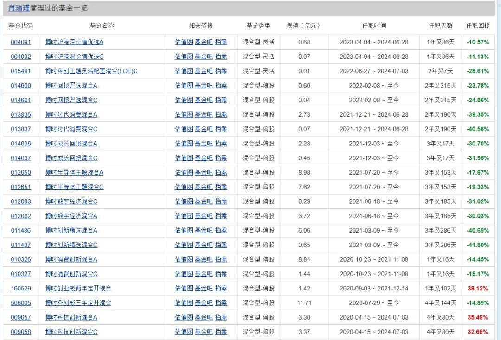Click the 任职回报 column header
Image resolution: width=501 pixels, height=340 pixels.
click(x=478, y=25)
